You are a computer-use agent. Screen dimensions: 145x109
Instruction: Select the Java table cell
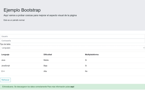[x=3, y=60]
